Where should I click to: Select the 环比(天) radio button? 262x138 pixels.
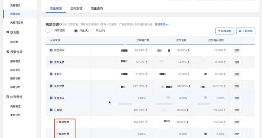pos(76,31)
